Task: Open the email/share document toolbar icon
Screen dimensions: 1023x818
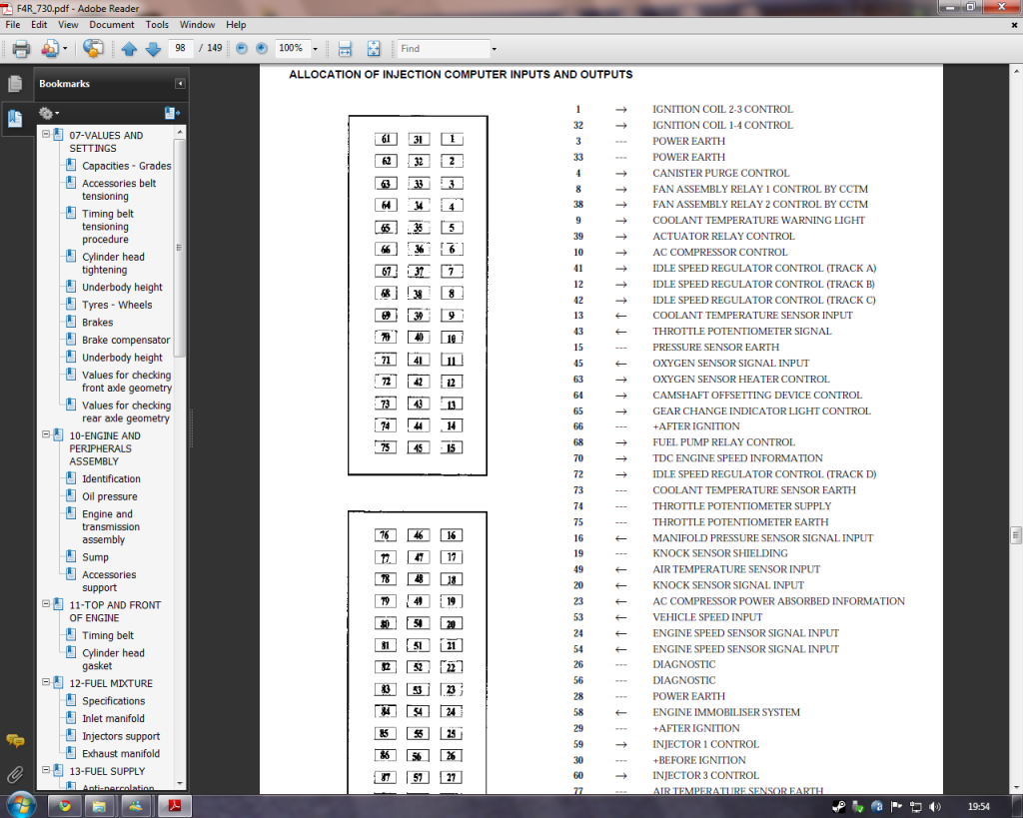Action: point(50,48)
